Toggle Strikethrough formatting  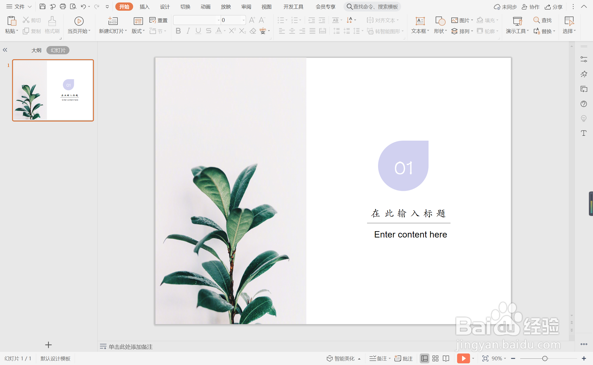coord(209,31)
